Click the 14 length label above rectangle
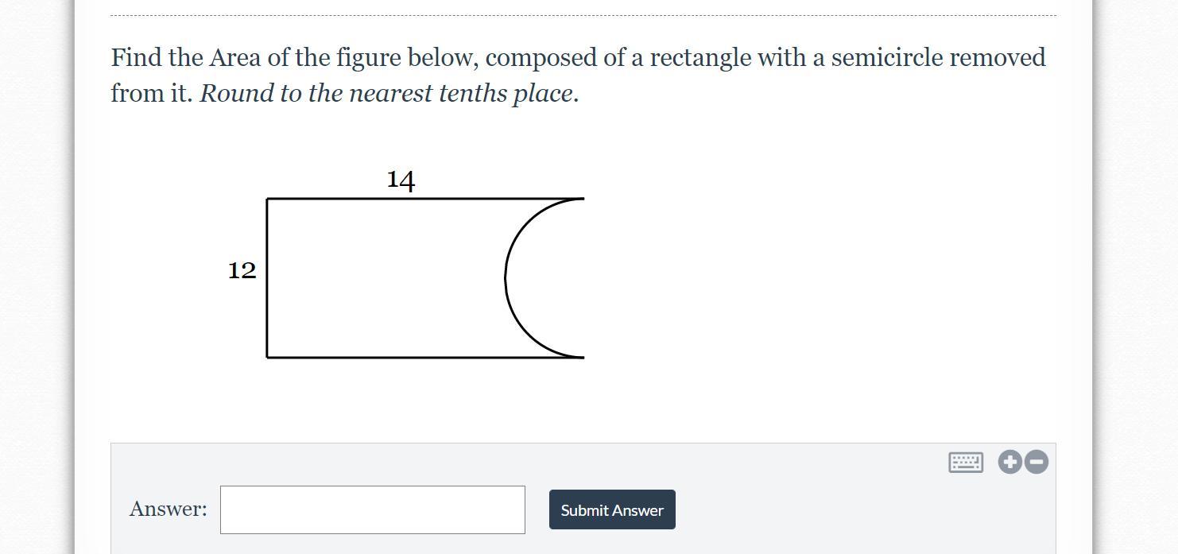 [x=401, y=180]
